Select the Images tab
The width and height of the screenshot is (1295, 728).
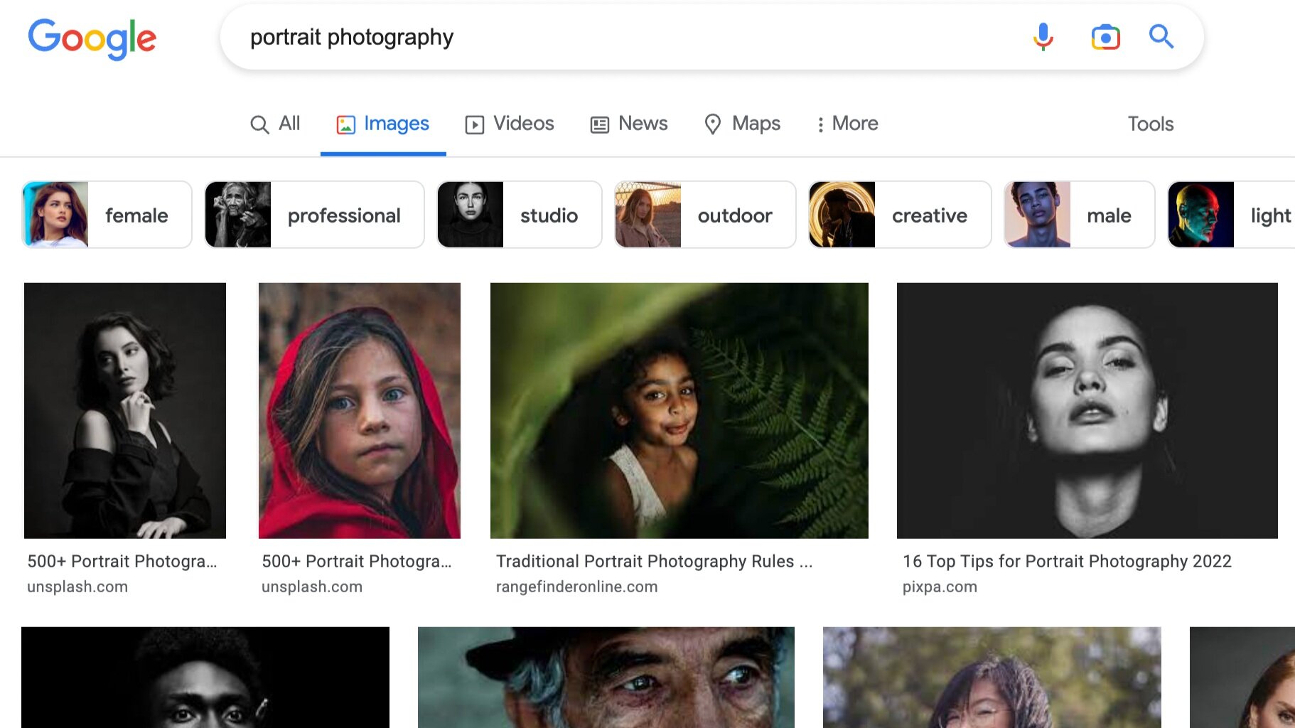[x=383, y=124]
